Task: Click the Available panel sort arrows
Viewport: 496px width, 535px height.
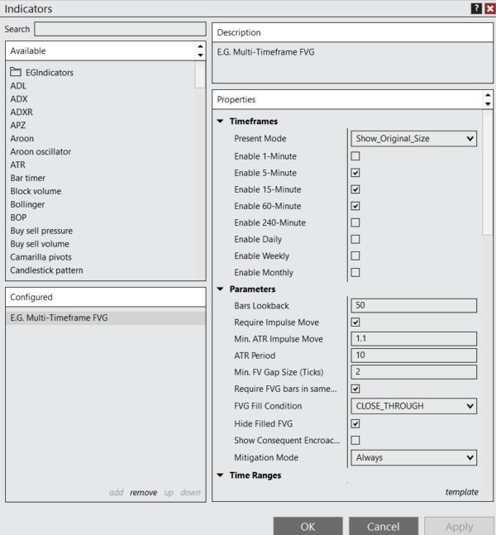Action: tap(200, 51)
